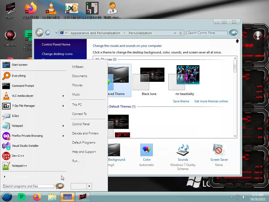Image resolution: width=269 pixels, height=202 pixels.
Task: Expand 7-Zip File Manager jump list arrow
Action: click(63, 106)
